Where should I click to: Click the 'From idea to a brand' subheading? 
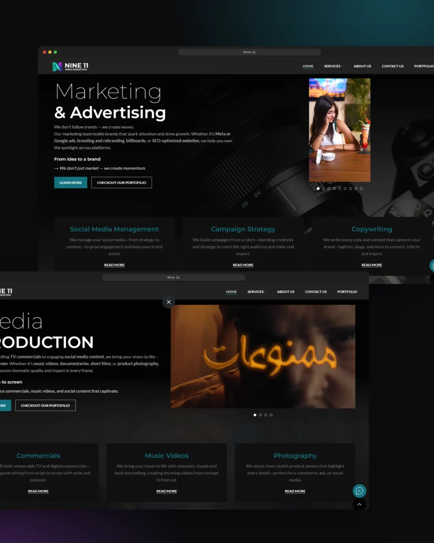coord(77,159)
